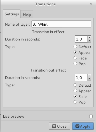
Task: Select Default type for transition in
Action: [x=75, y=47]
